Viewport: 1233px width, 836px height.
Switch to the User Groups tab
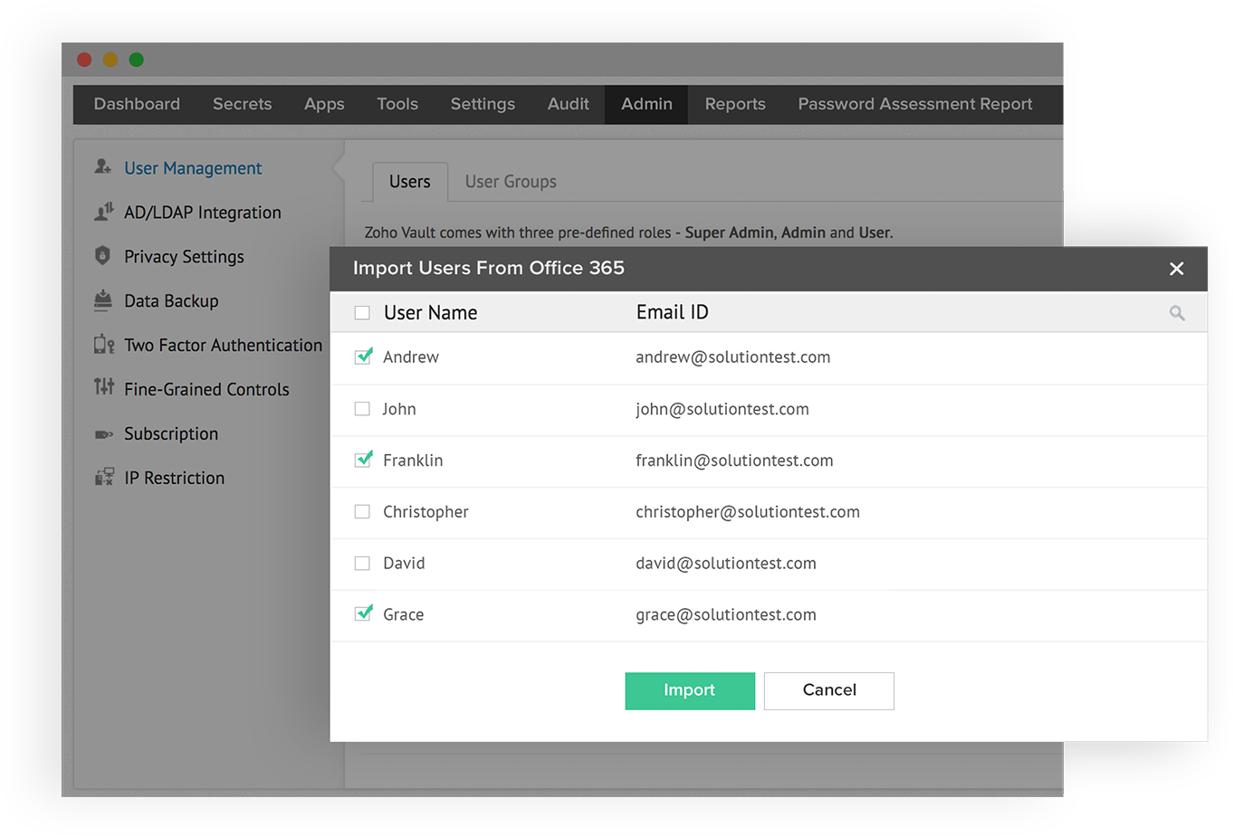pyautogui.click(x=511, y=182)
